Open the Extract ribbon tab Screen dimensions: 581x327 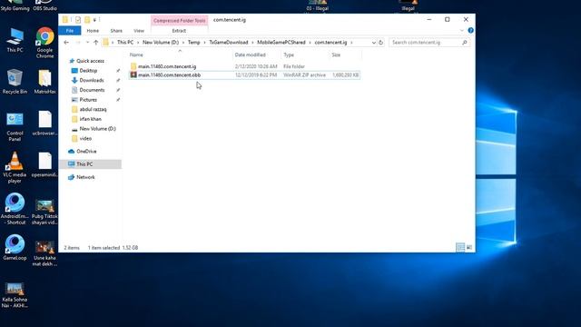[x=179, y=30]
